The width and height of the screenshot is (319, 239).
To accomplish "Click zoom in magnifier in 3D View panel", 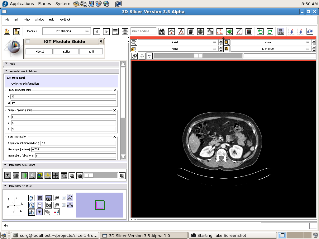I will (x=57, y=198).
